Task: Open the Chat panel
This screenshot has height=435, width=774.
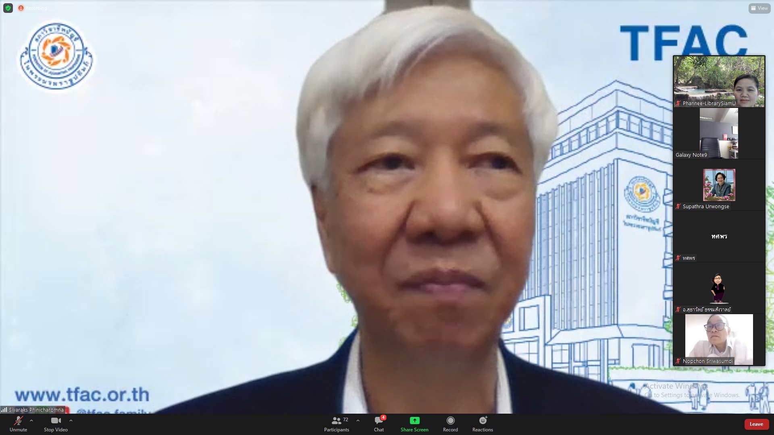Action: tap(379, 420)
